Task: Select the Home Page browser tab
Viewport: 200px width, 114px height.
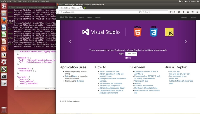Action: click(x=70, y=8)
